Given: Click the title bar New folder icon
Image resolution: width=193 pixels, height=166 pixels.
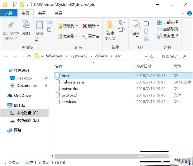Looking at the screenshot, I should (x=22, y=5).
